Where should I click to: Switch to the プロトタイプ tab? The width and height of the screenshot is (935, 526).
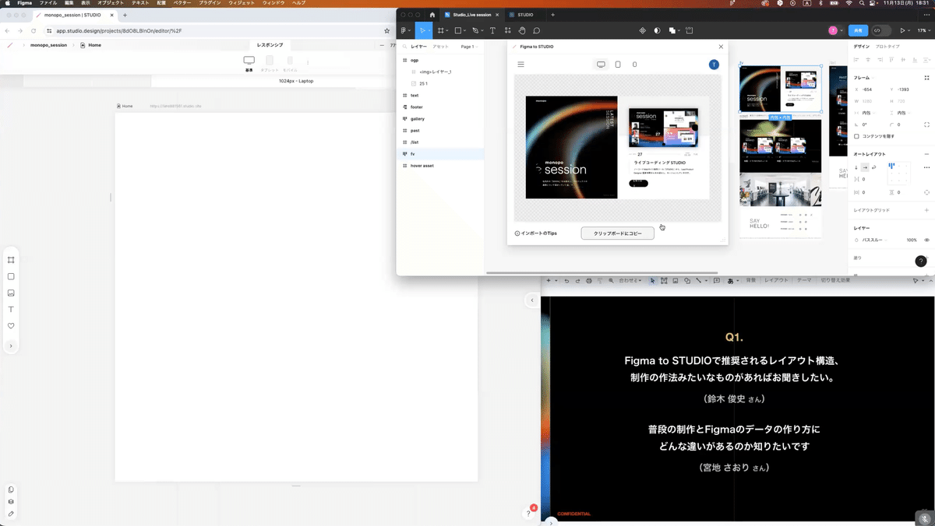(x=887, y=47)
